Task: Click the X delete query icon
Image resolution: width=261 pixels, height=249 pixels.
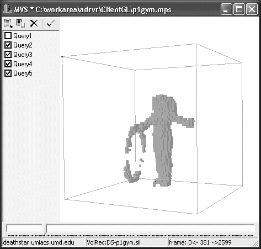Action: pyautogui.click(x=34, y=24)
